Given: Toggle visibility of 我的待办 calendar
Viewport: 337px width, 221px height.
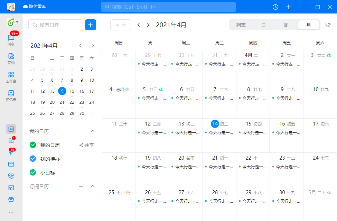Looking at the screenshot, I should (33, 159).
